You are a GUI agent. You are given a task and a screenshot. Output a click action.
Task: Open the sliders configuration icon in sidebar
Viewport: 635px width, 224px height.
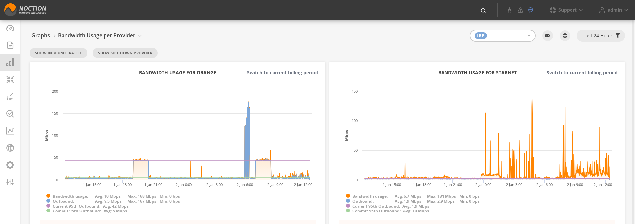10,182
